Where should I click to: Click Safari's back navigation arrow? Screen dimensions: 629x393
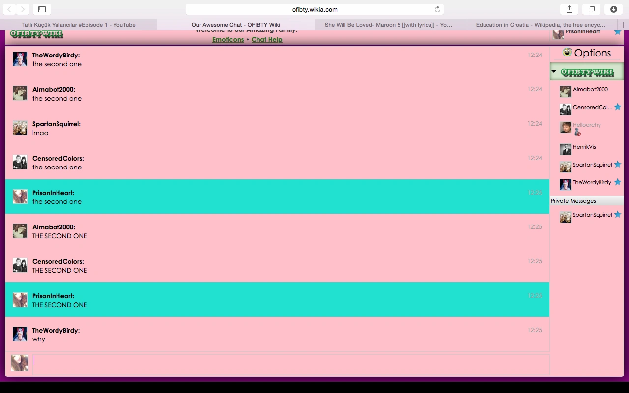pyautogui.click(x=10, y=9)
